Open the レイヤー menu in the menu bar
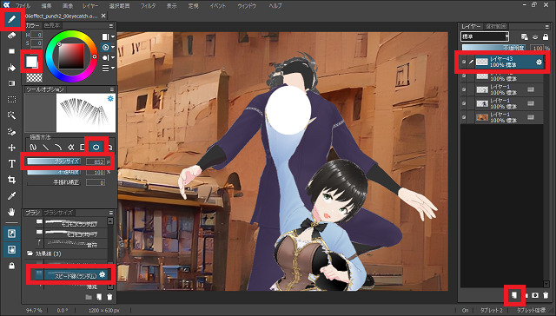This screenshot has width=556, height=316. coord(90,6)
